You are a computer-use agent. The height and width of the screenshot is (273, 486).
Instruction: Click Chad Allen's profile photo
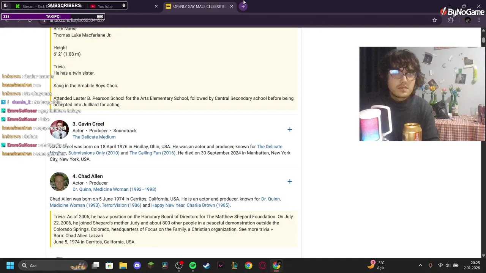(x=59, y=182)
